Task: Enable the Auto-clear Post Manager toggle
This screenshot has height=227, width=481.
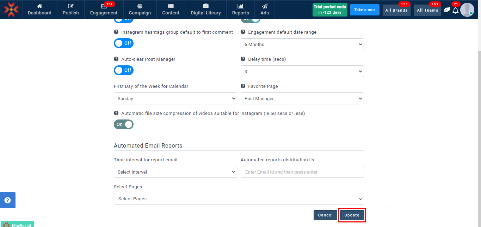Action: pos(123,70)
